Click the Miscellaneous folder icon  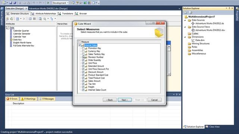[x=189, y=54]
